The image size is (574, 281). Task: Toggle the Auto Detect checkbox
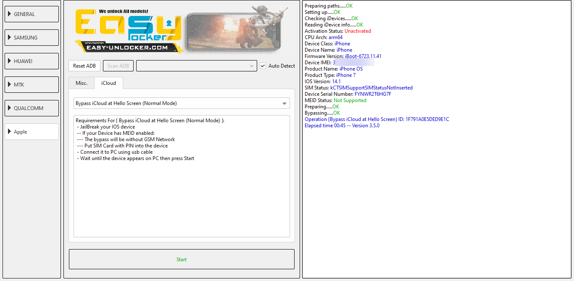263,66
